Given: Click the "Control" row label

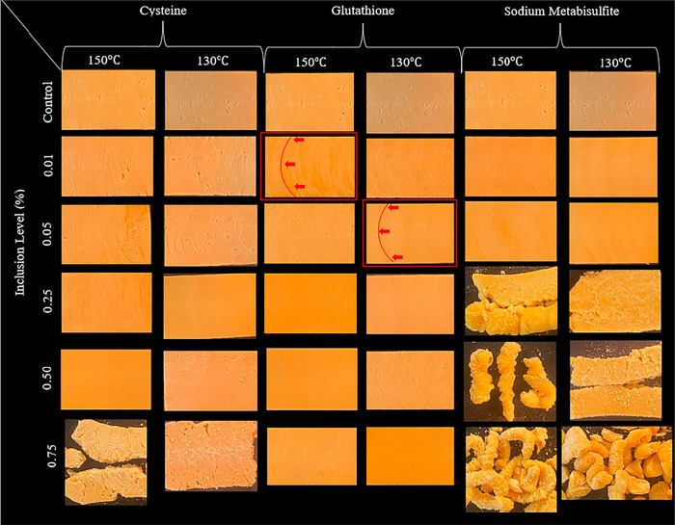Looking at the screenshot, I should pos(48,102).
